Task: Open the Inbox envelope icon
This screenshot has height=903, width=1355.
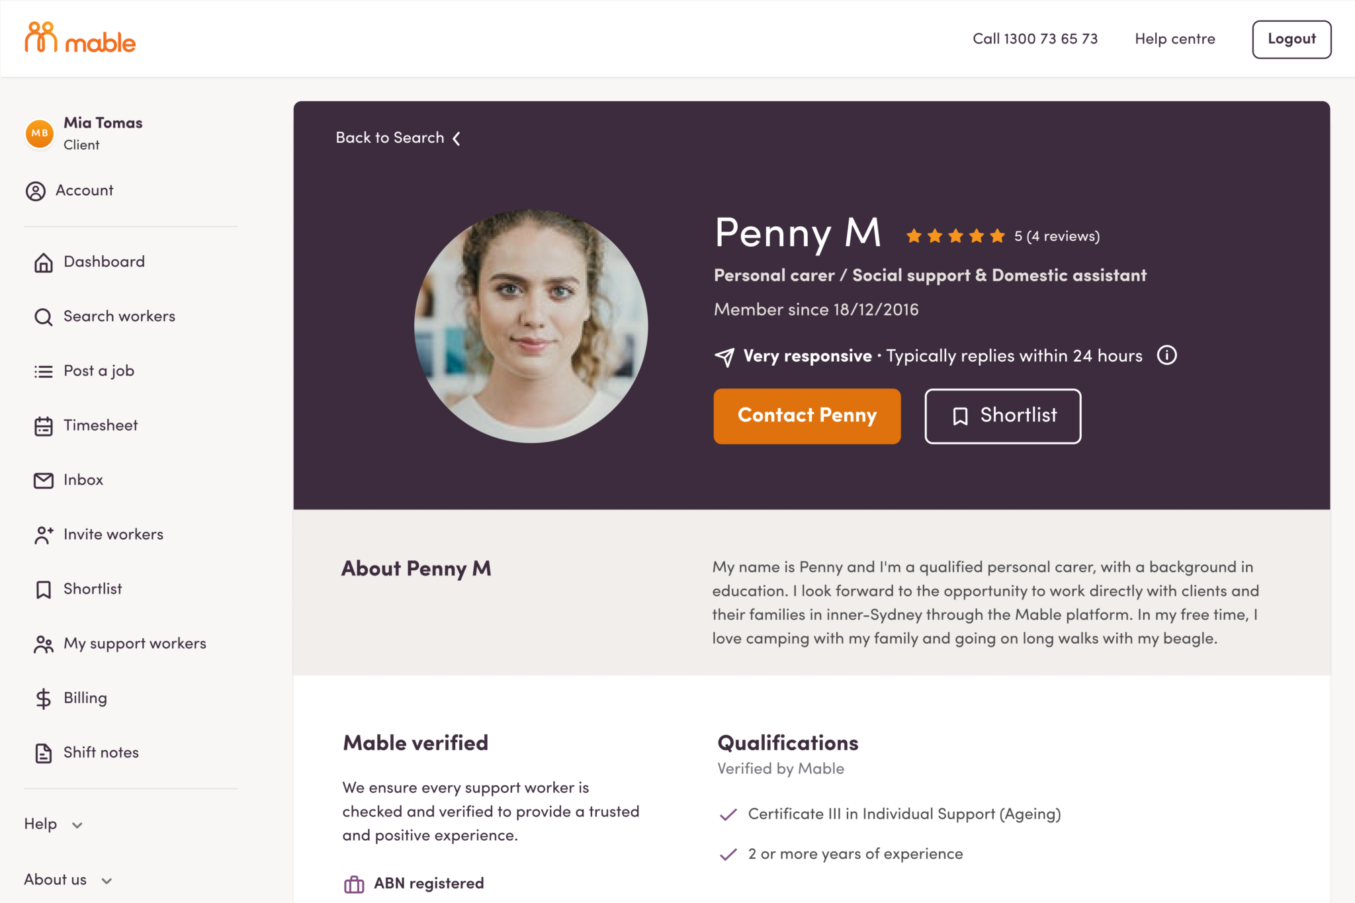Action: [44, 480]
